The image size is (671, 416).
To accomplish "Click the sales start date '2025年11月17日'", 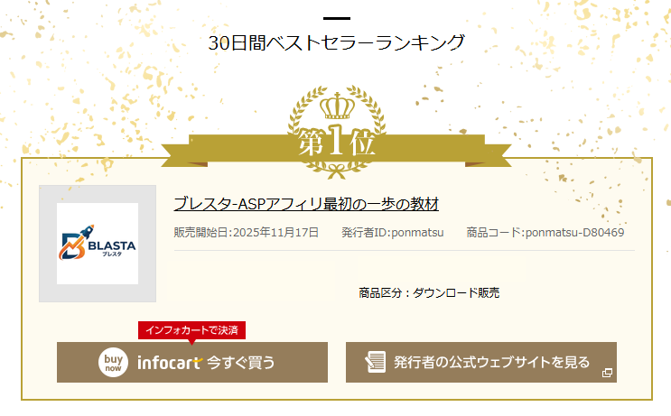I will pos(275,233).
